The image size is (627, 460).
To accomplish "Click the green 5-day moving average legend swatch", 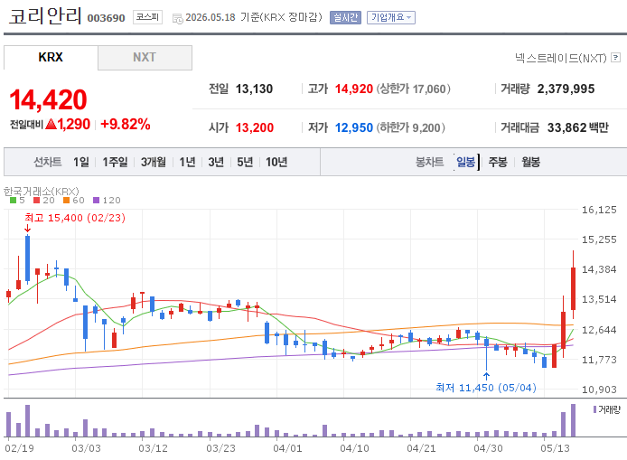I will (13, 200).
